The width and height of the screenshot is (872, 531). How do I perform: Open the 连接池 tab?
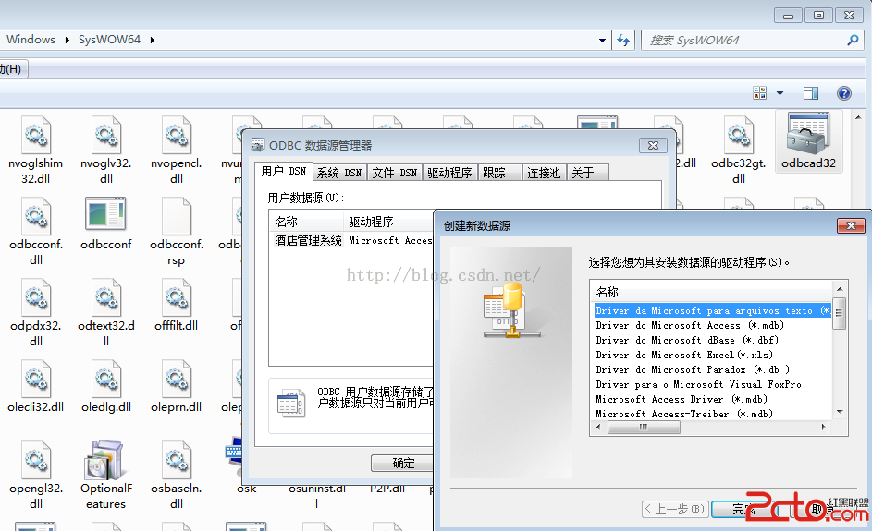[544, 173]
